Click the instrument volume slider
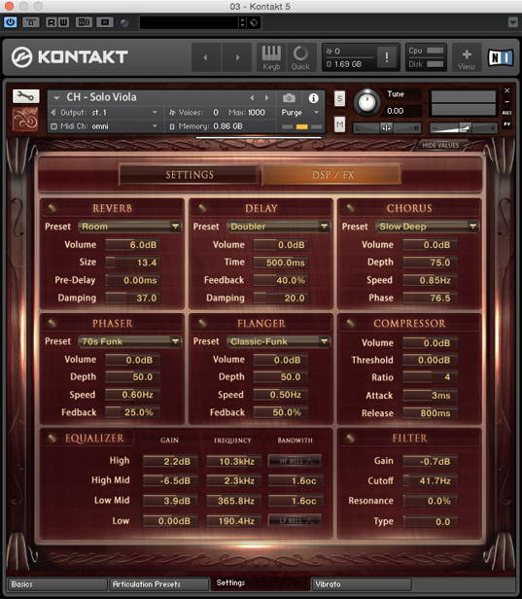Viewport: 522px width, 599px height. click(x=464, y=128)
